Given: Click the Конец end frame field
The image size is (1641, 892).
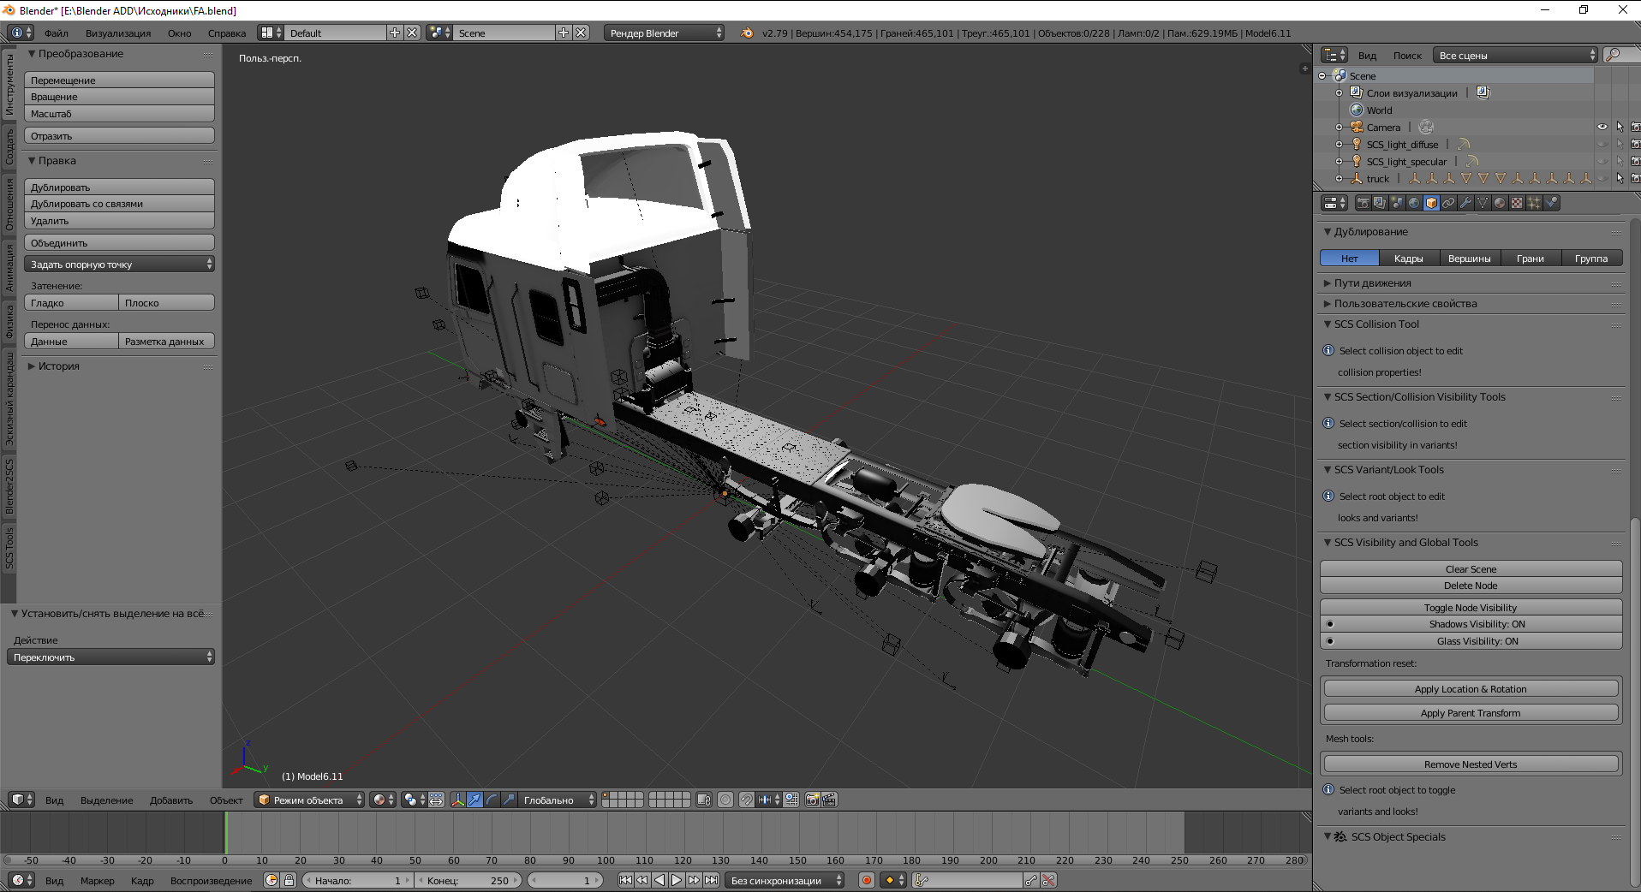Looking at the screenshot, I should [x=468, y=880].
